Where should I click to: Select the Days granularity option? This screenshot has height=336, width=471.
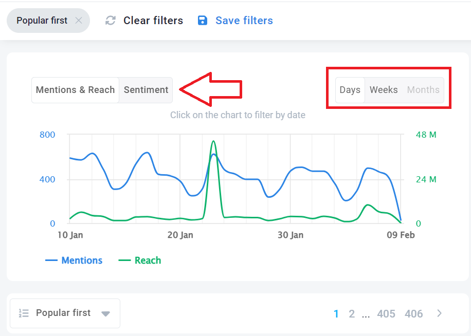tap(350, 90)
